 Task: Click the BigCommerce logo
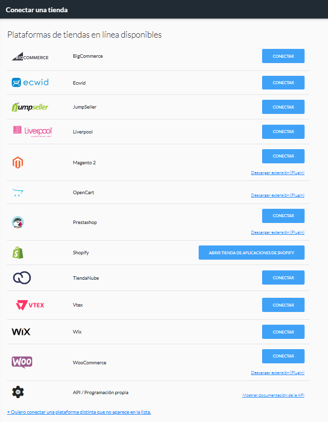pos(30,56)
